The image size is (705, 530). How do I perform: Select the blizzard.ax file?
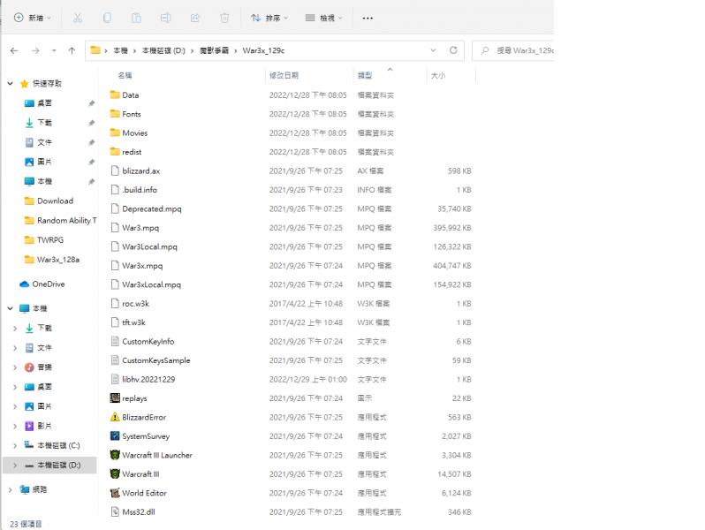click(x=140, y=170)
